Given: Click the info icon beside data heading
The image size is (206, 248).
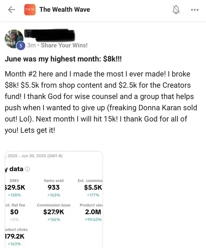Looking at the screenshot, I should click(x=27, y=169).
